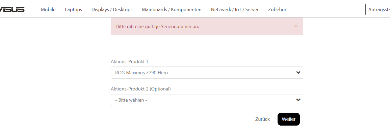The height and width of the screenshot is (133, 390).
Task: Dismiss the serial number error alert
Action: pos(296,26)
